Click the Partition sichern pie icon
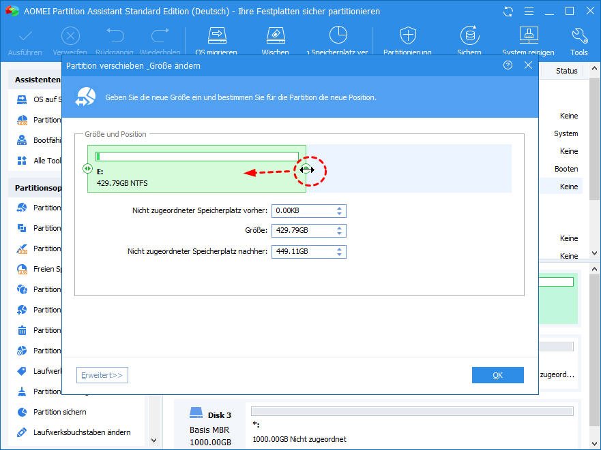Image resolution: width=601 pixels, height=450 pixels. [23, 412]
